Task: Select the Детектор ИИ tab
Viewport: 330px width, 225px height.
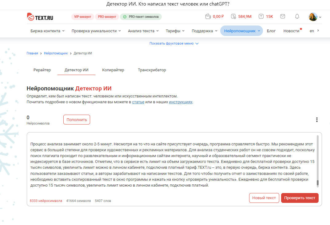Action: [x=76, y=70]
